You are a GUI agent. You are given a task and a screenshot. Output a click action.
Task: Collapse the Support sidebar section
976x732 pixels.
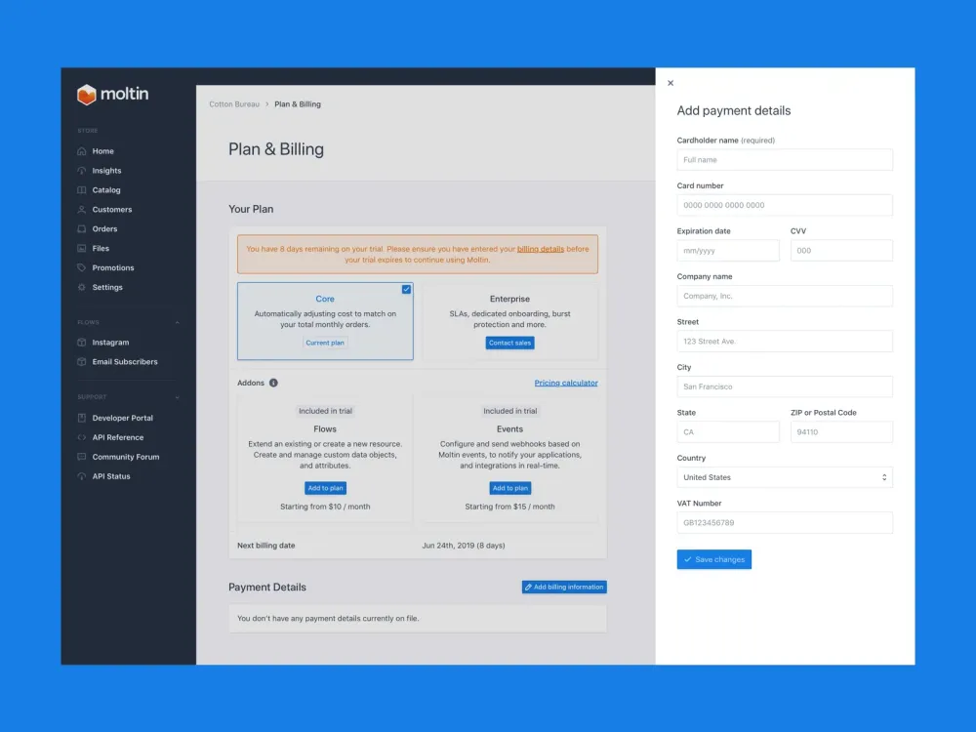click(x=177, y=397)
